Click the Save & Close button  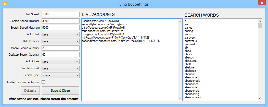60,91
